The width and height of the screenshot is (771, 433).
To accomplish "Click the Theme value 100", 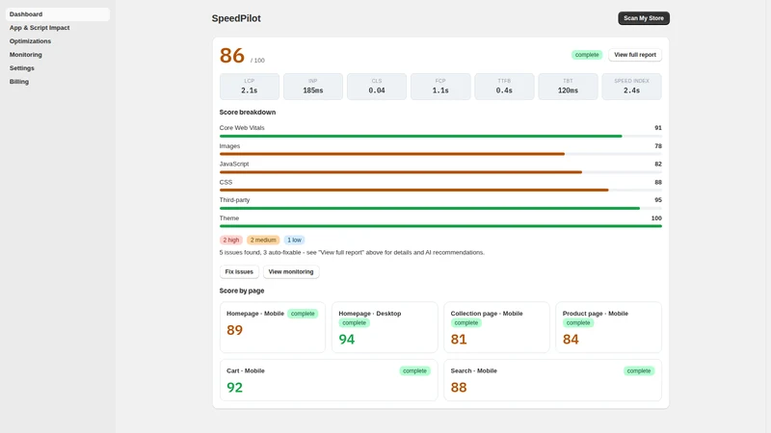I will [x=656, y=218].
